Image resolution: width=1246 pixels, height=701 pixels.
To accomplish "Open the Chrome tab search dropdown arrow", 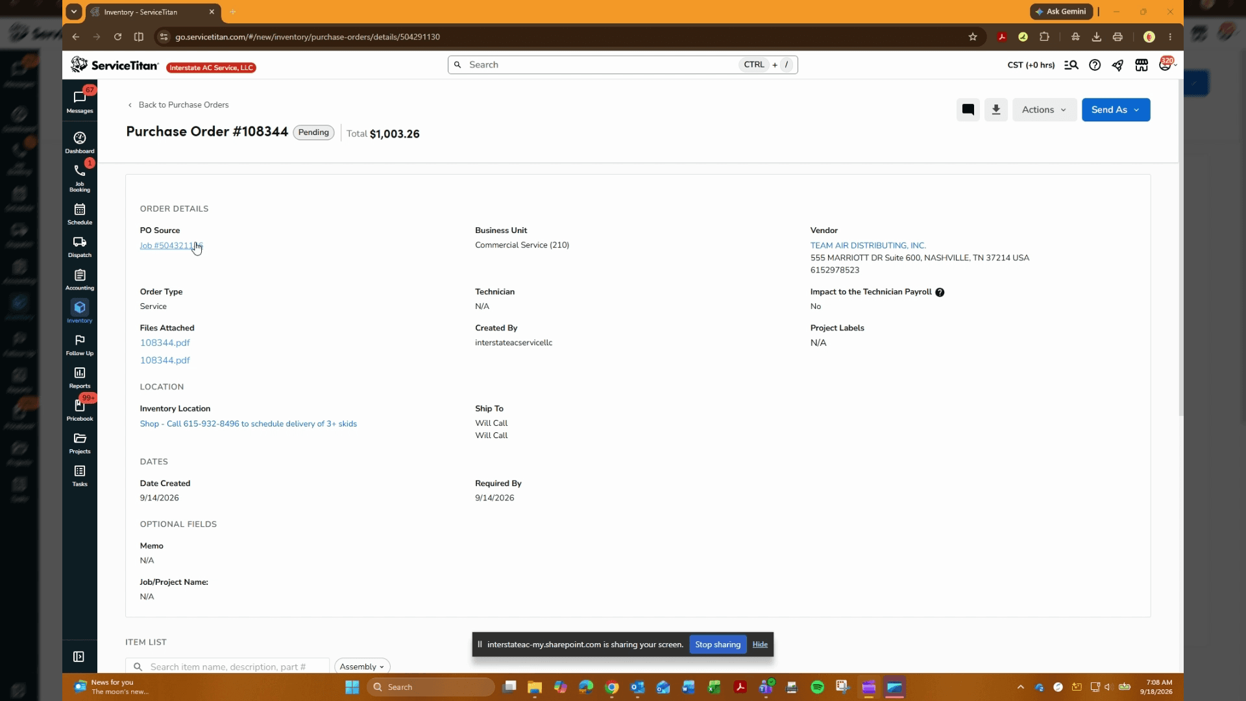I will [74, 12].
